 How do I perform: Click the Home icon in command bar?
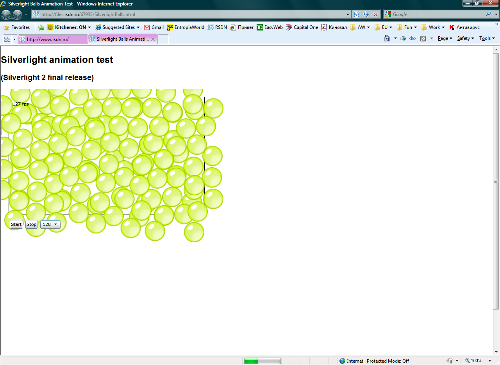387,38
